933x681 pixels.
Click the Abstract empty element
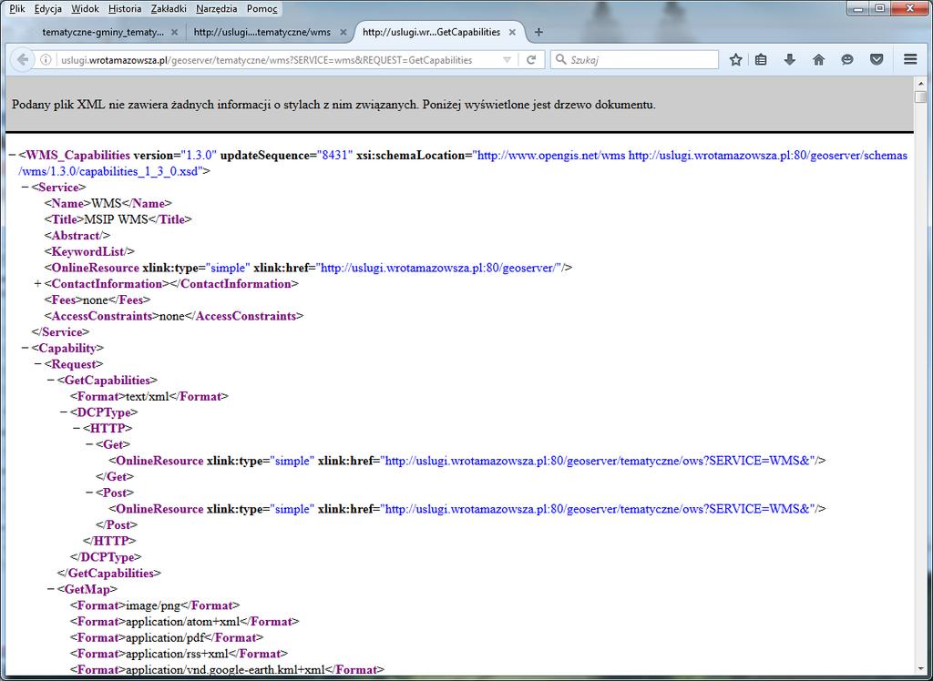(x=77, y=236)
